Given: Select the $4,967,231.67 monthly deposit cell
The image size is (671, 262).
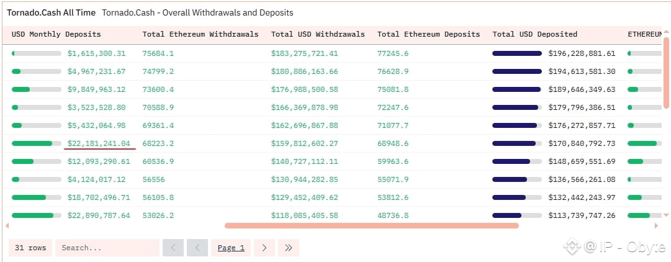Looking at the screenshot, I should [97, 71].
